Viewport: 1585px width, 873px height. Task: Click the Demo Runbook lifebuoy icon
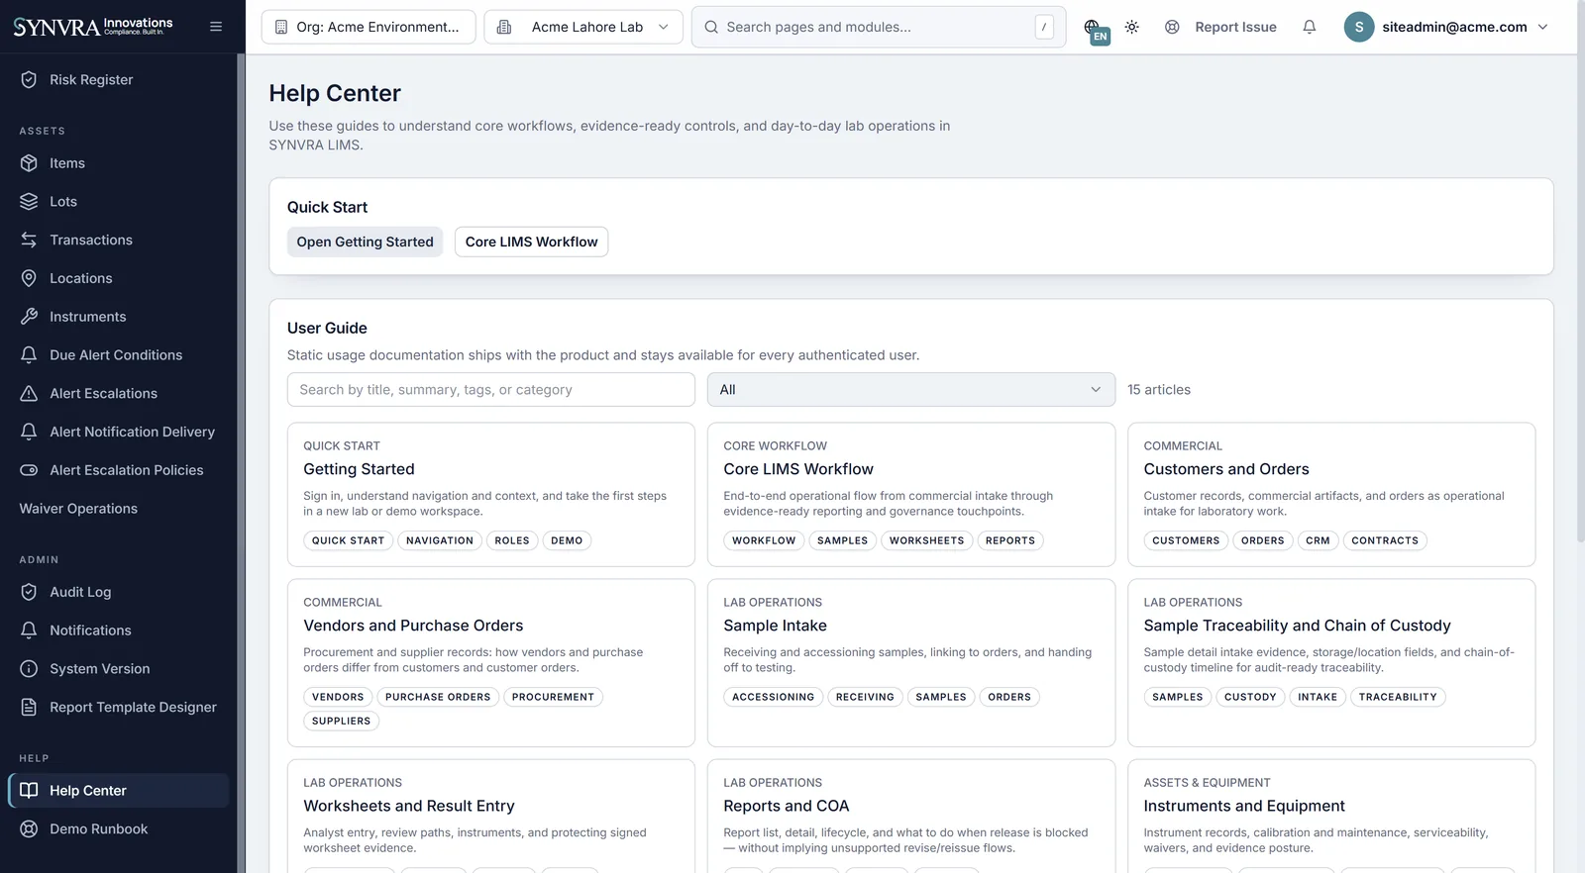29,829
